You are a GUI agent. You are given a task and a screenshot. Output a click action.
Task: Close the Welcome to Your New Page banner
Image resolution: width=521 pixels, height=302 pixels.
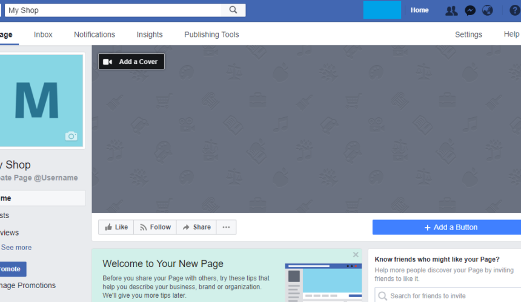[x=356, y=255]
